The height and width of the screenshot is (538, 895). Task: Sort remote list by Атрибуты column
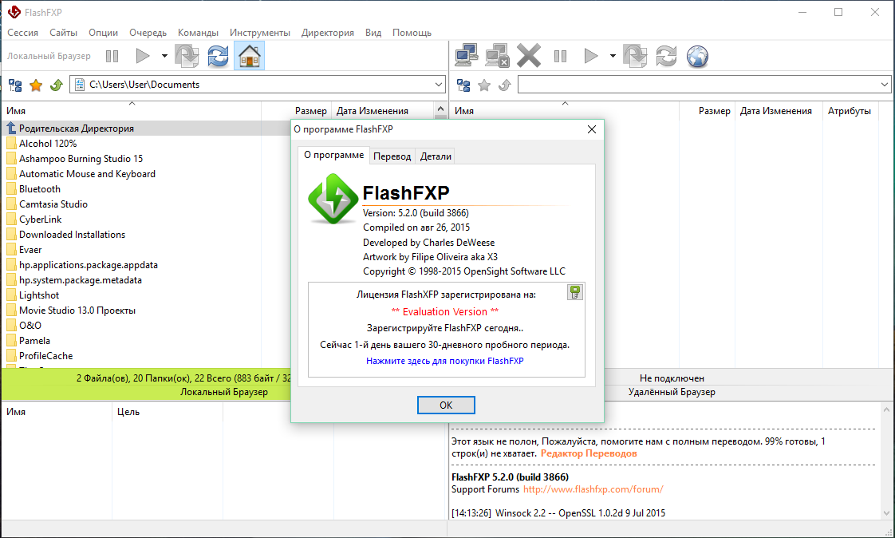[850, 111]
